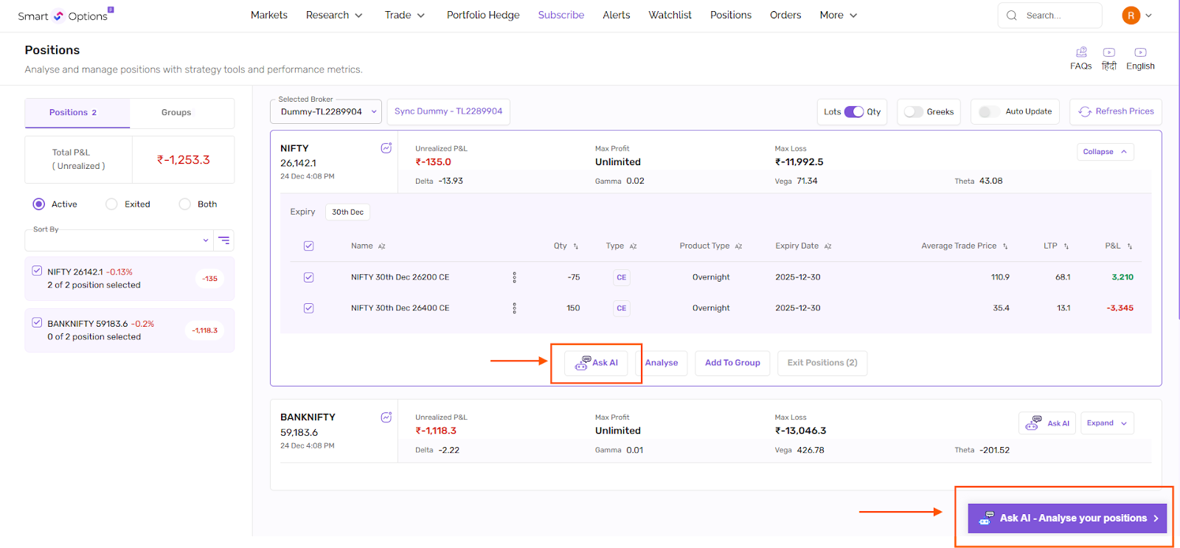The height and width of the screenshot is (548, 1180).
Task: Expand the BANKNIFTY position panel
Action: pos(1107,423)
